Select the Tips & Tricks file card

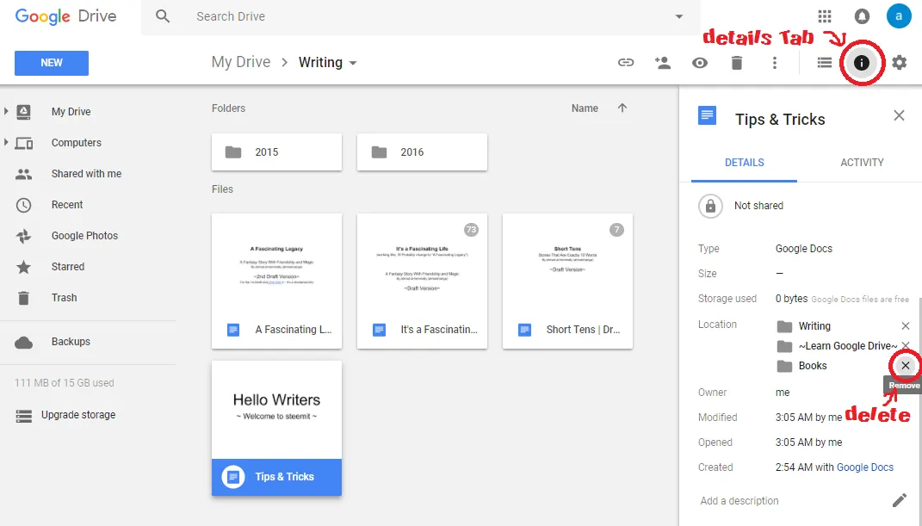(x=276, y=429)
